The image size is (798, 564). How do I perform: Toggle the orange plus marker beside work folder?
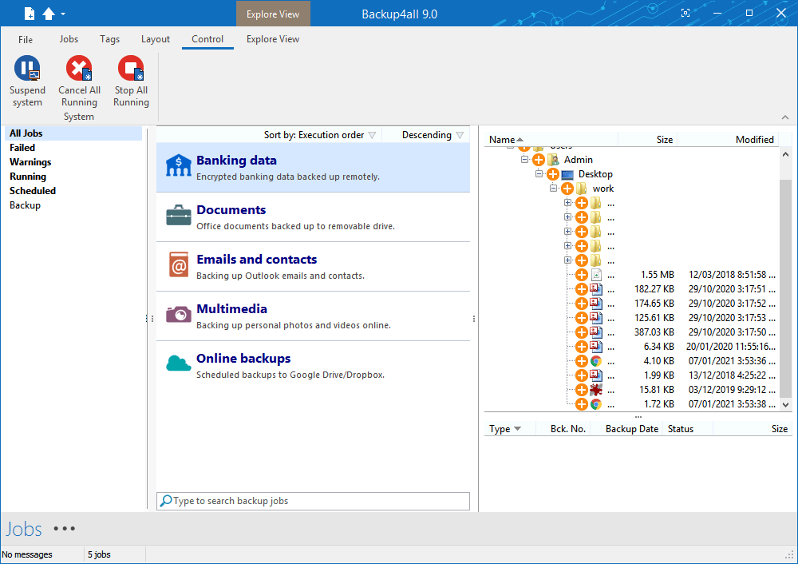click(x=567, y=189)
